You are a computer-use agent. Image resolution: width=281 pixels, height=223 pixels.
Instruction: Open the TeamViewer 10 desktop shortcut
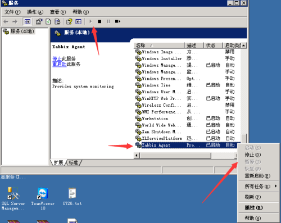coord(43,198)
